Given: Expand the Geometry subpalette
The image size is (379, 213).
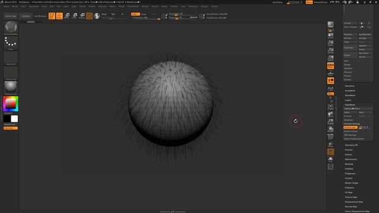Looking at the screenshot, I should (349, 86).
